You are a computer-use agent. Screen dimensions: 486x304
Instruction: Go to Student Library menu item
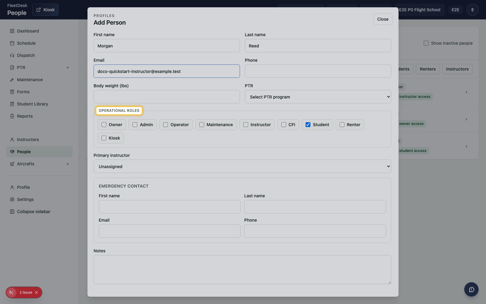(39, 104)
